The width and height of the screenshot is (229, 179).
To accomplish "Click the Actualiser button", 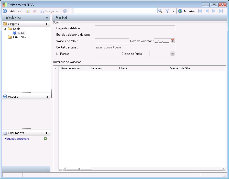I will coord(187,11).
